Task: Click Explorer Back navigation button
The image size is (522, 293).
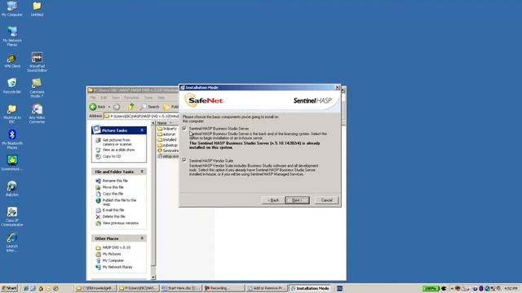Action: 98,107
